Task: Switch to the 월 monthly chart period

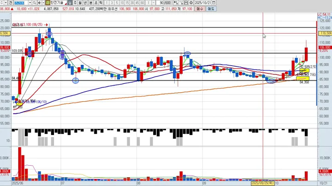Action: pos(80,3)
